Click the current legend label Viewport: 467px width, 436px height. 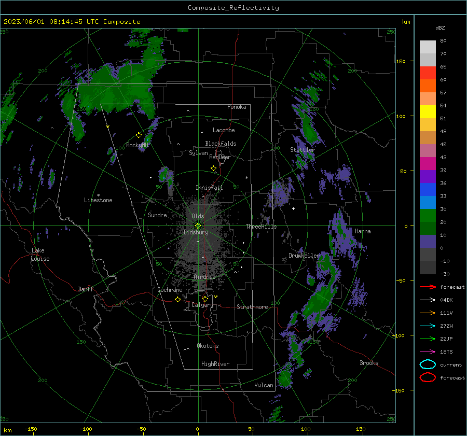(x=451, y=364)
